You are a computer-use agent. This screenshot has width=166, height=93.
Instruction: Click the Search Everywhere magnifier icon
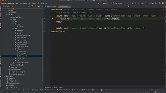pyautogui.click(x=160, y=3)
